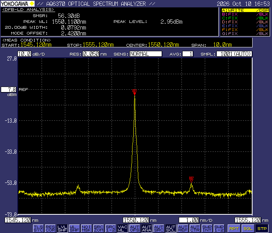272x233 pixels.
Task: Click the 27.0 top level axis label
Action: coord(12,59)
